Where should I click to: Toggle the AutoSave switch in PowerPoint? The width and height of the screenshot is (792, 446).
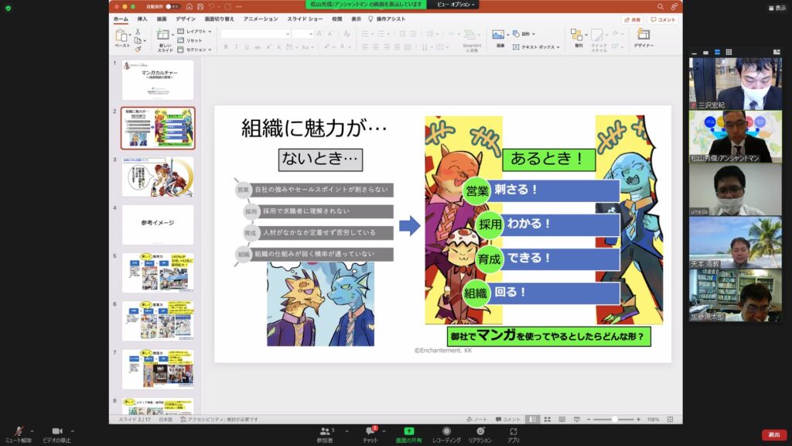click(x=172, y=6)
